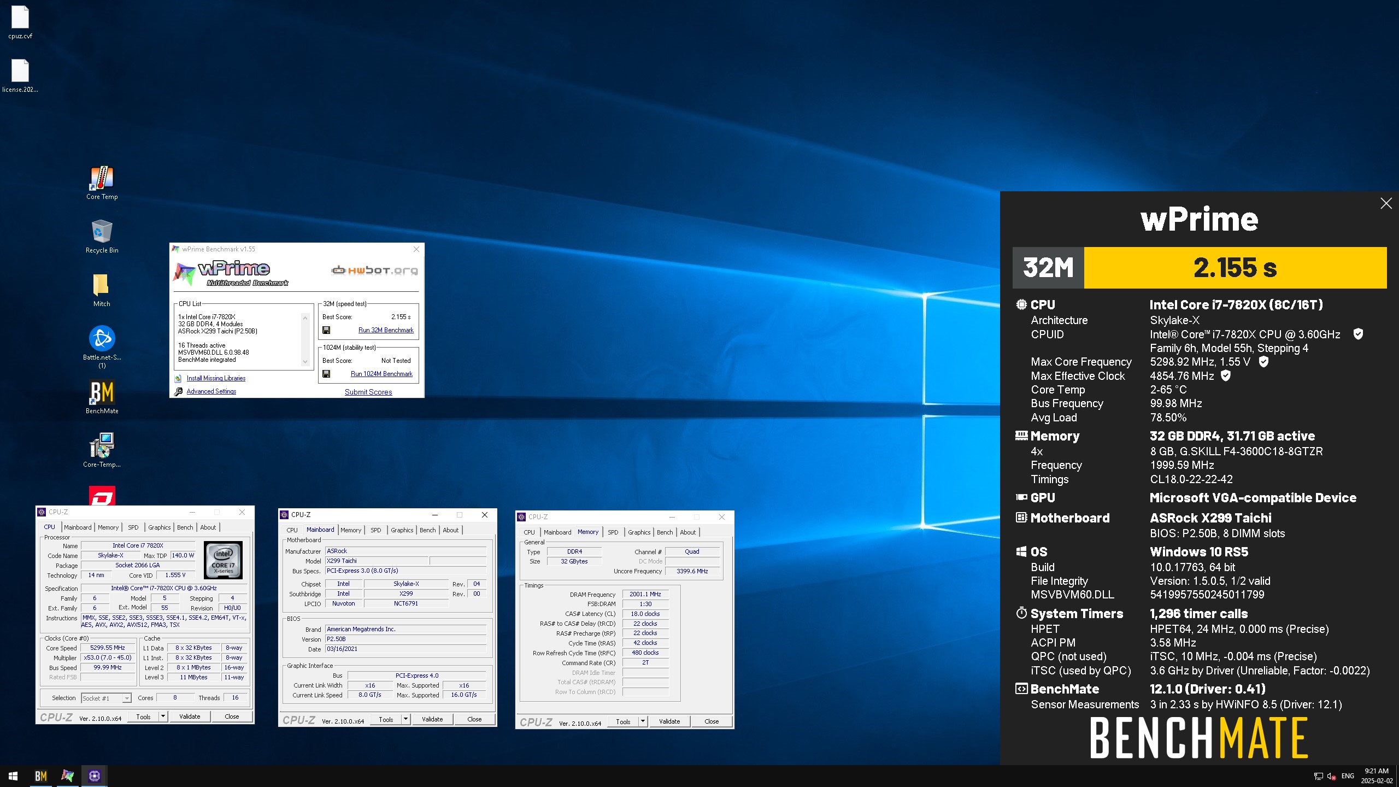Open Core-Temp installer icon
This screenshot has width=1399, height=787.
coord(102,450)
